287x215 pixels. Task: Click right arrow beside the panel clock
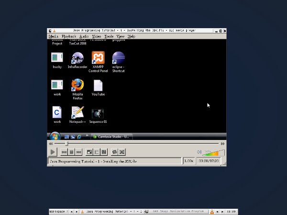click(222, 212)
